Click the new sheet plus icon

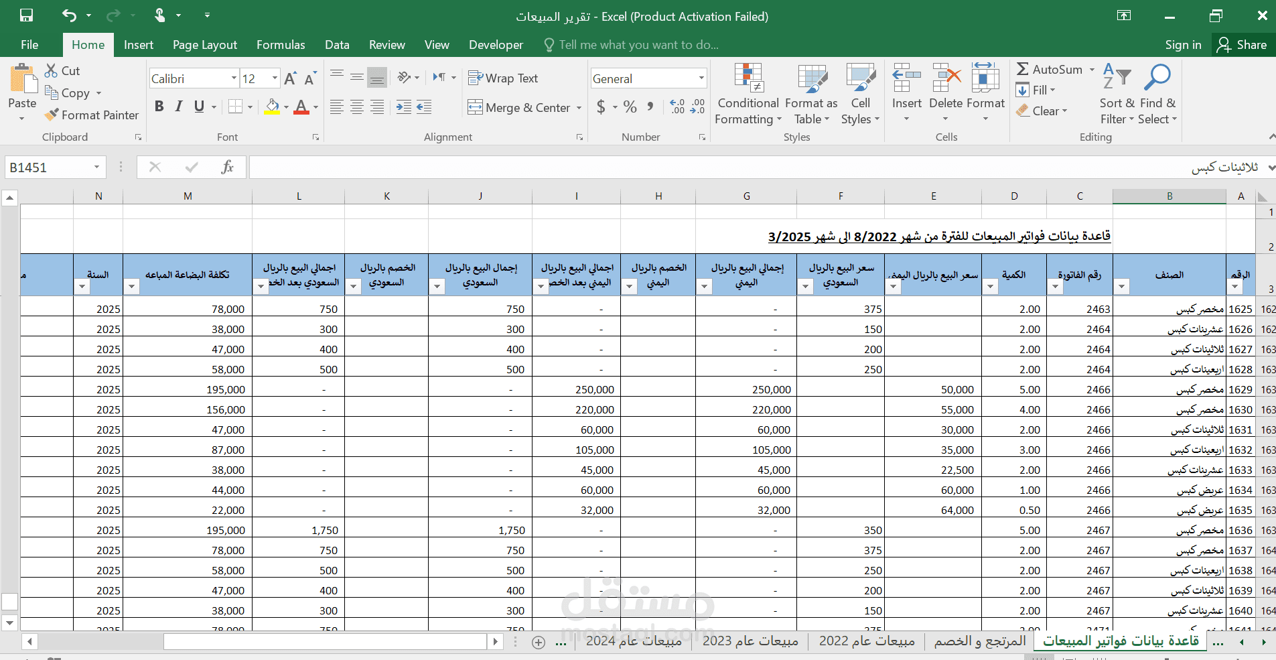[x=538, y=643]
